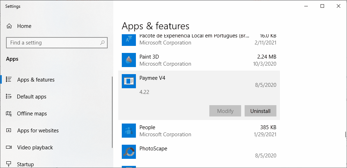The height and width of the screenshot is (168, 347).
Task: Minimize the Settings window
Action: coord(306,6)
